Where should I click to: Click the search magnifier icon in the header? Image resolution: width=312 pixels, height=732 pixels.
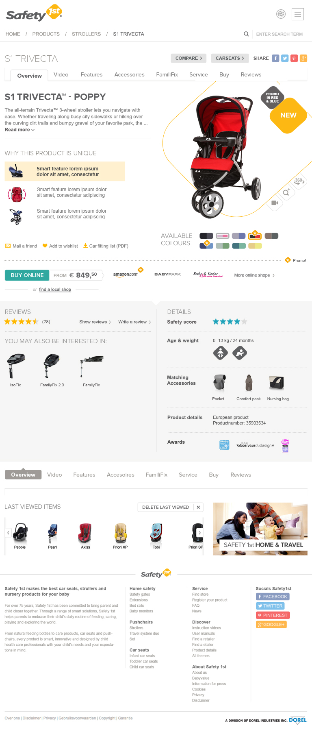click(246, 34)
